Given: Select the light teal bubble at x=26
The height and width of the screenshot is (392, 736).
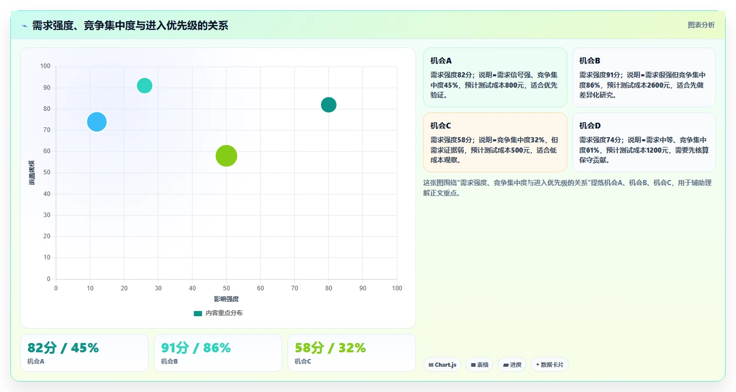Looking at the screenshot, I should point(145,86).
